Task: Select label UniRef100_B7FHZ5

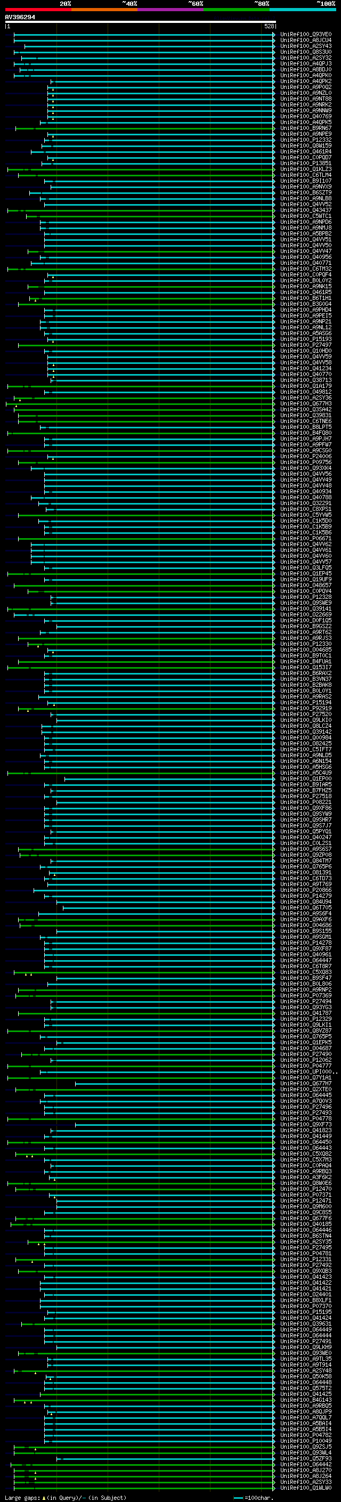Action: point(306,790)
